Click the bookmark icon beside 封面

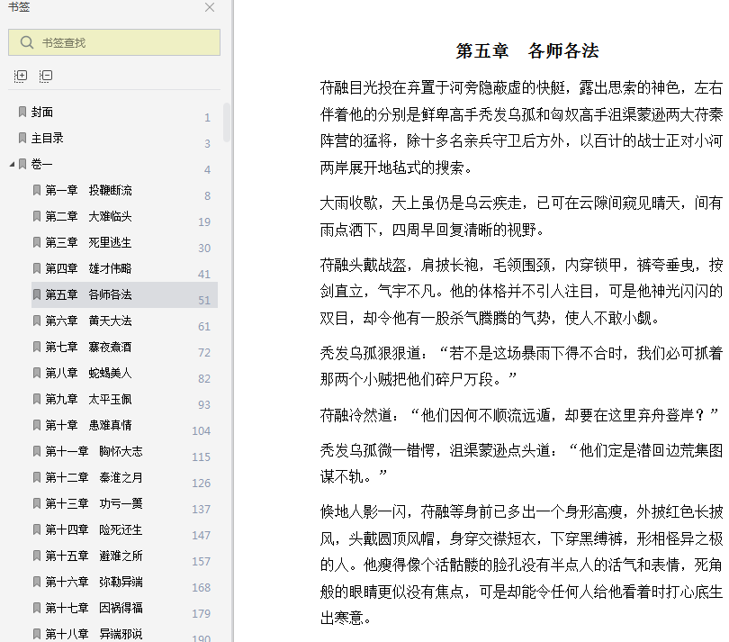22,112
